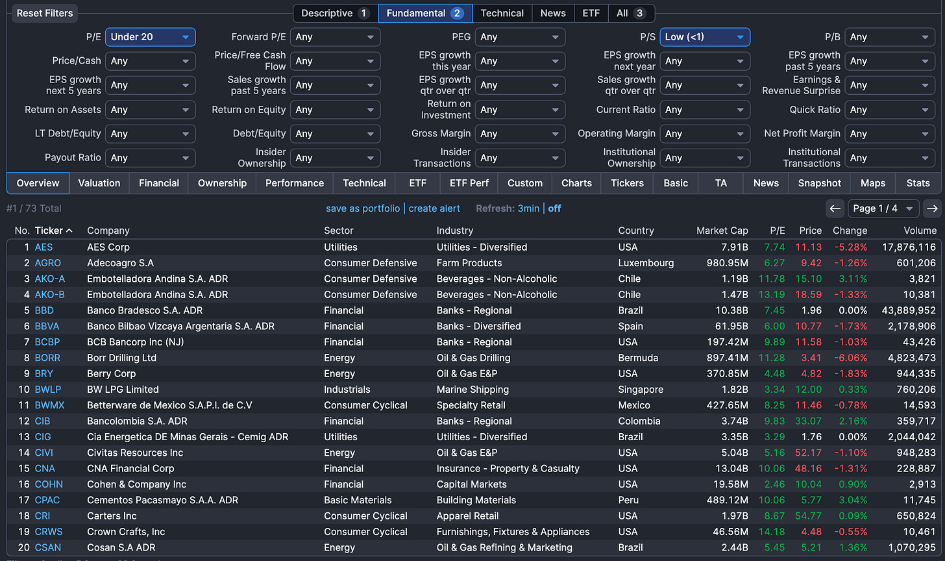Open the AKO-B ticker link
The image size is (945, 561).
[x=50, y=295]
